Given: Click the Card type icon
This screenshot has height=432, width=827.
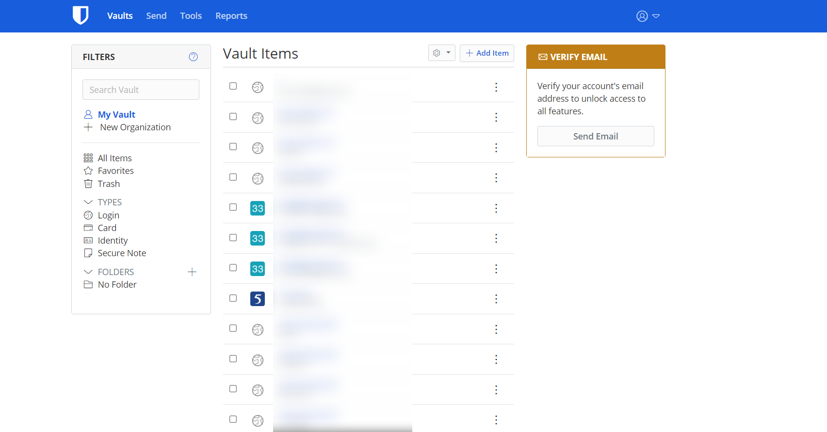Looking at the screenshot, I should (88, 228).
